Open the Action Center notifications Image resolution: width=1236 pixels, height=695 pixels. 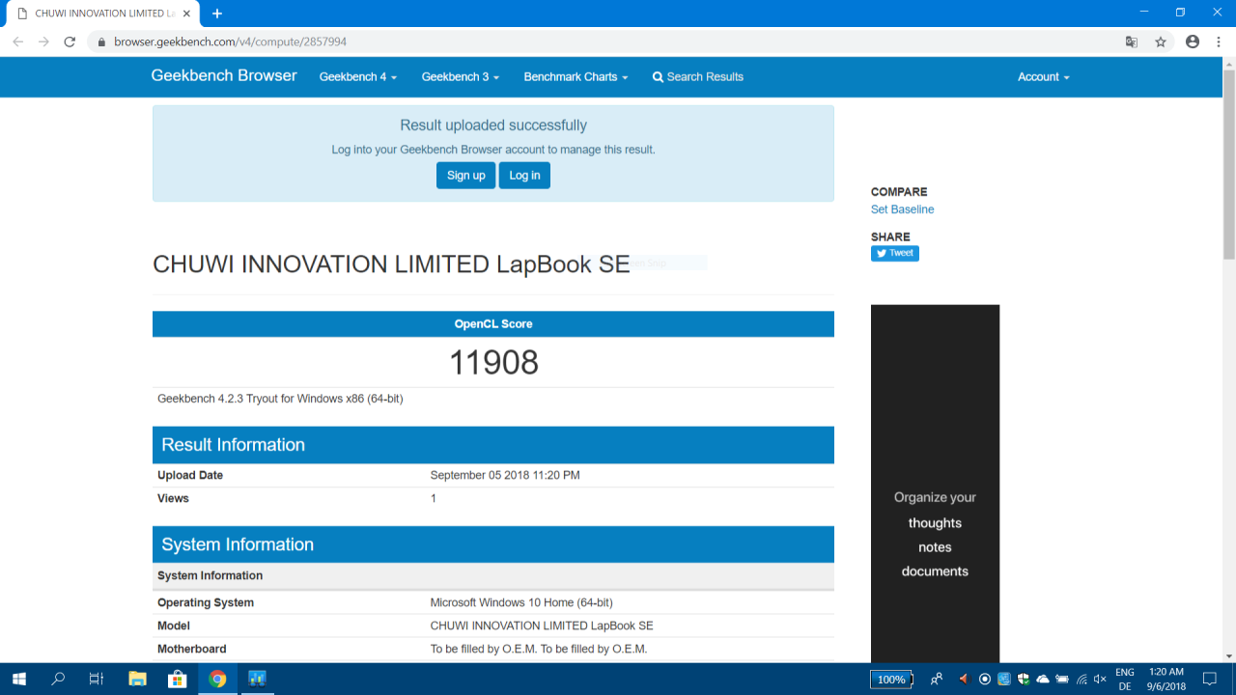pyautogui.click(x=1212, y=679)
